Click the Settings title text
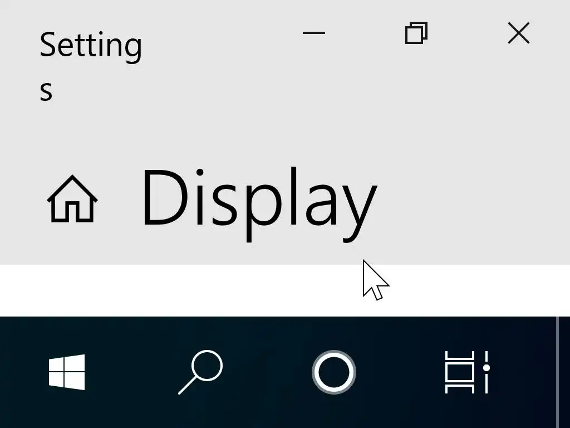The height and width of the screenshot is (428, 570). pyautogui.click(x=91, y=66)
